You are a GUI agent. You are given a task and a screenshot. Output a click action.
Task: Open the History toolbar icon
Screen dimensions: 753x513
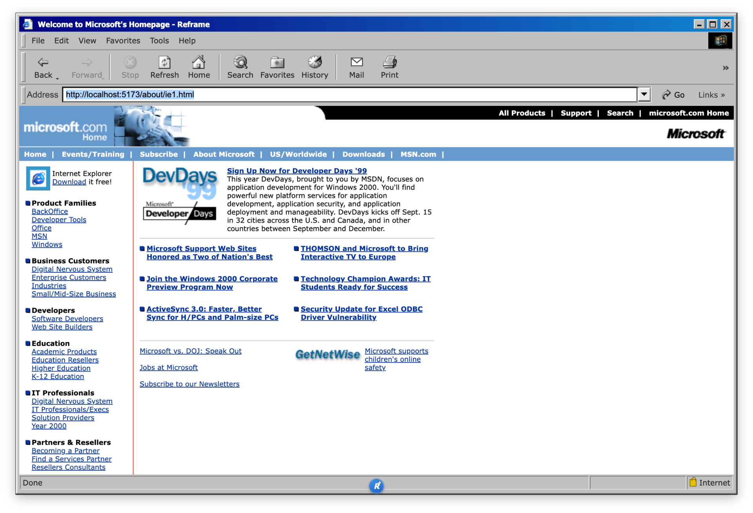pyautogui.click(x=315, y=62)
